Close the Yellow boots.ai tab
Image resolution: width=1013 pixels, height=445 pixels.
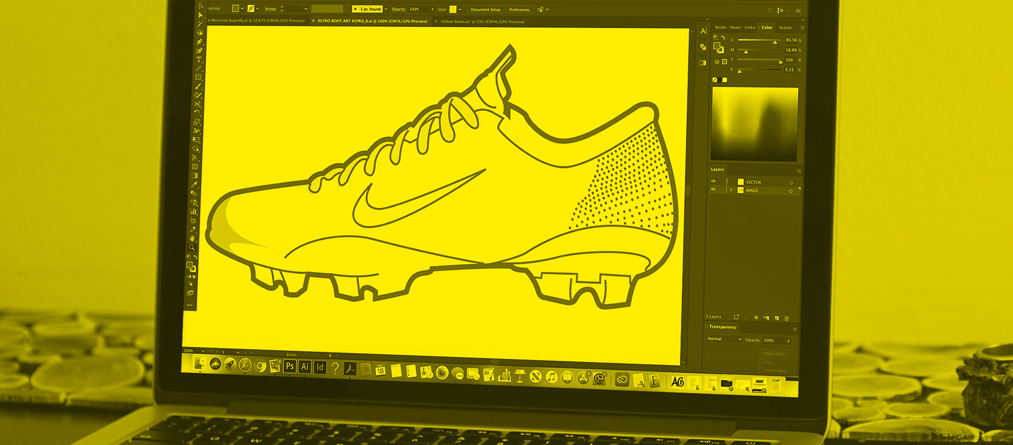click(x=436, y=22)
